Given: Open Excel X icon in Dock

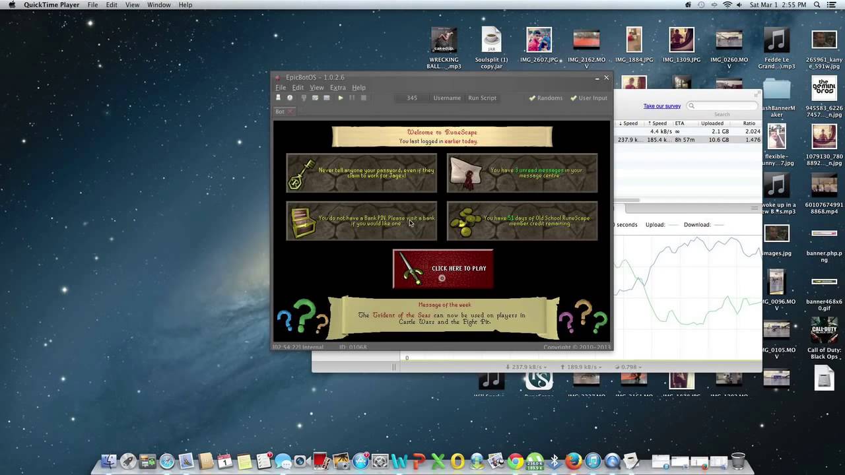Looking at the screenshot, I should (438, 461).
